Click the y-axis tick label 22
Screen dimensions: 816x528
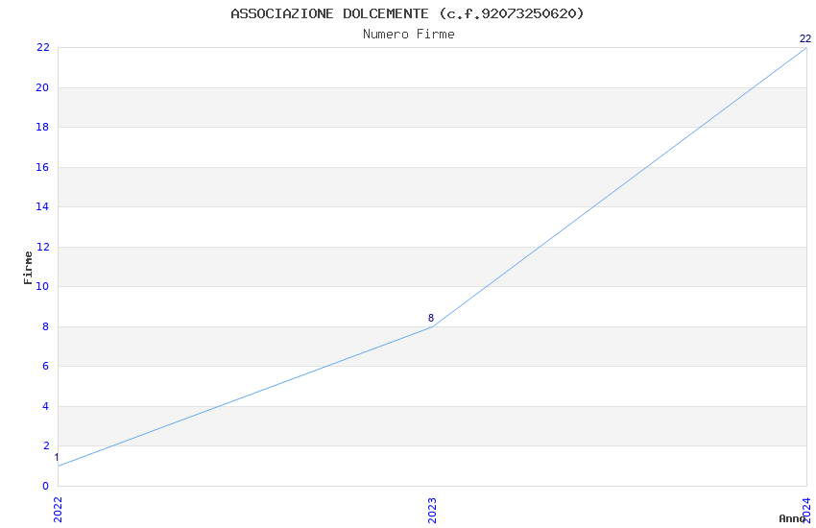tap(42, 47)
